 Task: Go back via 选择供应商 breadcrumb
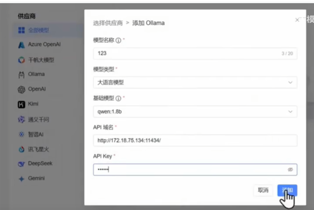(x=108, y=23)
